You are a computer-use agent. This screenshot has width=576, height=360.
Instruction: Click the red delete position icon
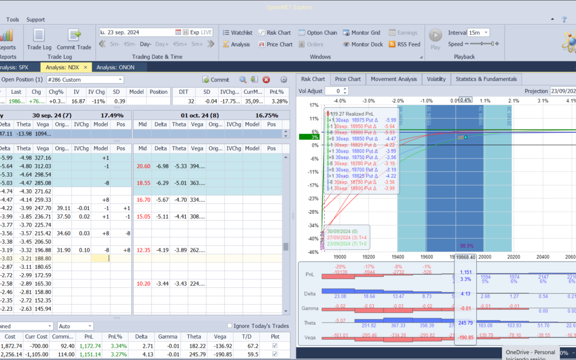click(266, 79)
